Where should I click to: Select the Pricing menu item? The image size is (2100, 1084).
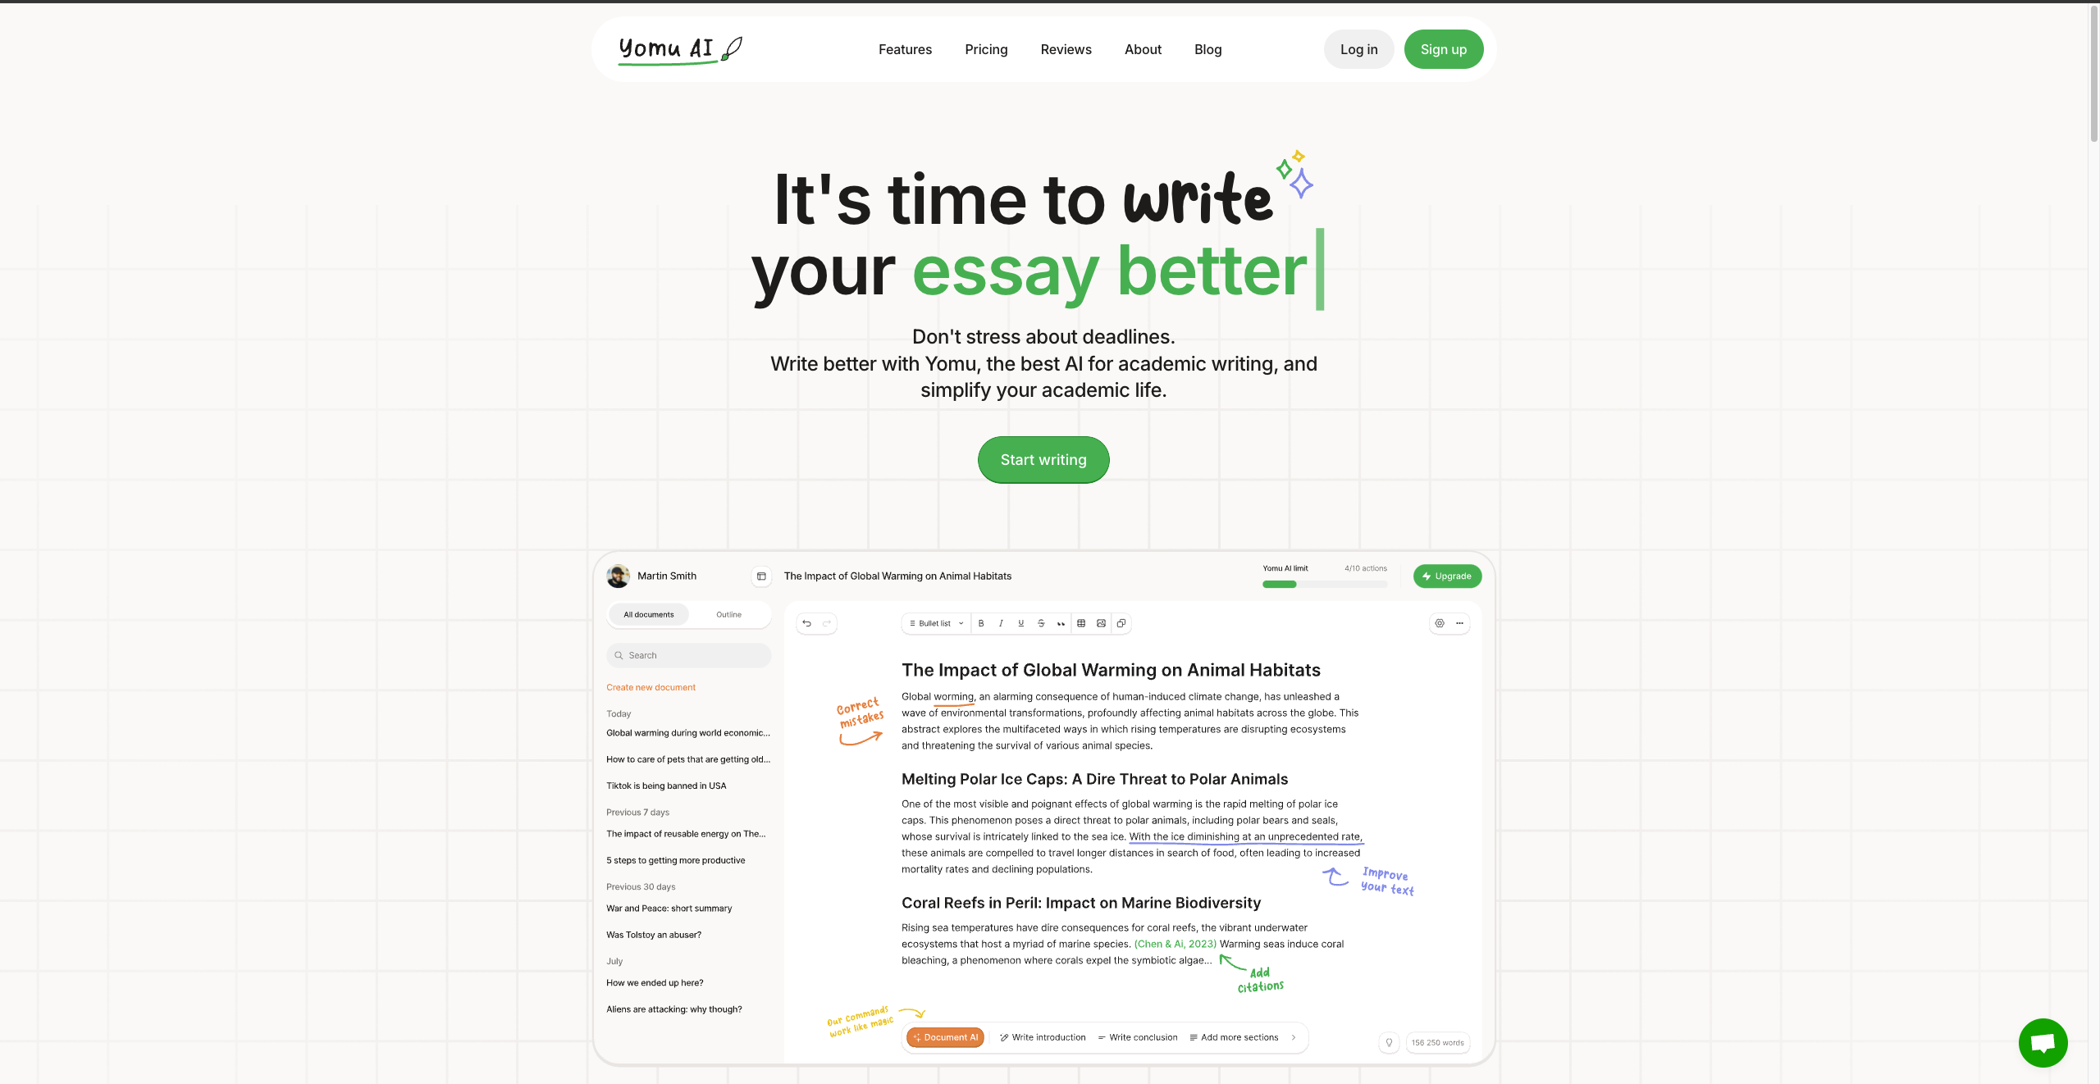(x=986, y=50)
